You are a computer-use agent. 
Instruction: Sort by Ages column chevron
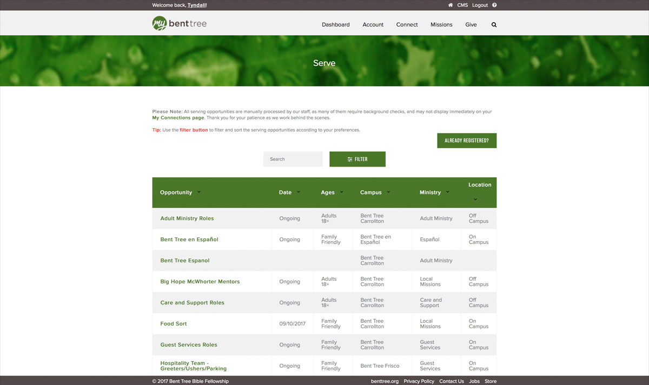point(342,192)
